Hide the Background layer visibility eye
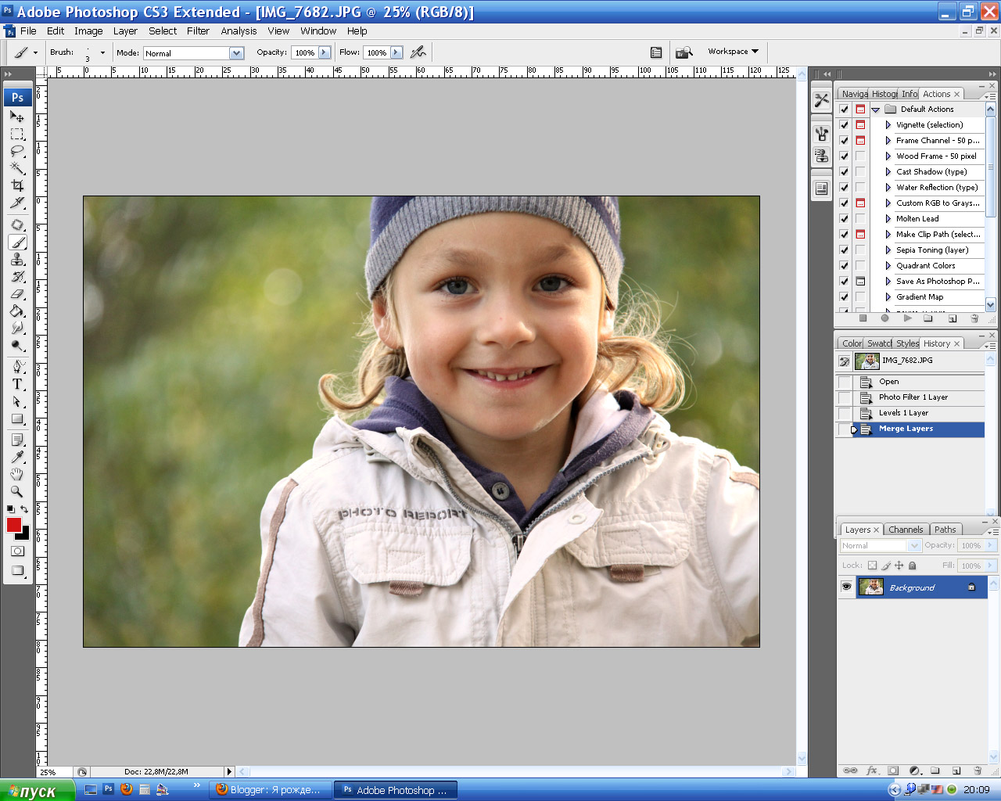The image size is (1001, 801). coord(846,587)
